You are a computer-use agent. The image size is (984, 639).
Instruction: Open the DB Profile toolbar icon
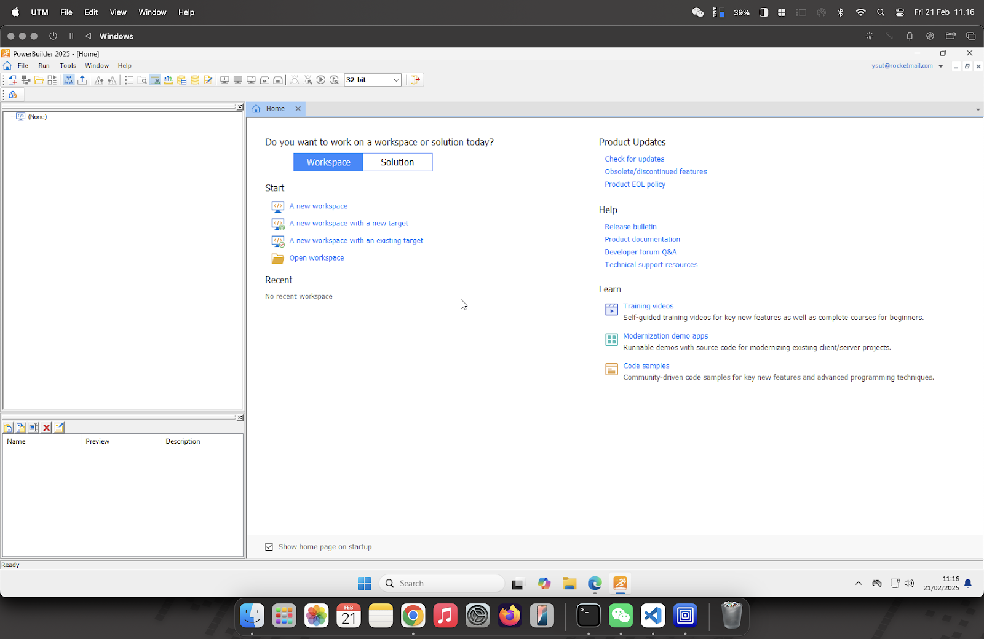[x=181, y=80]
